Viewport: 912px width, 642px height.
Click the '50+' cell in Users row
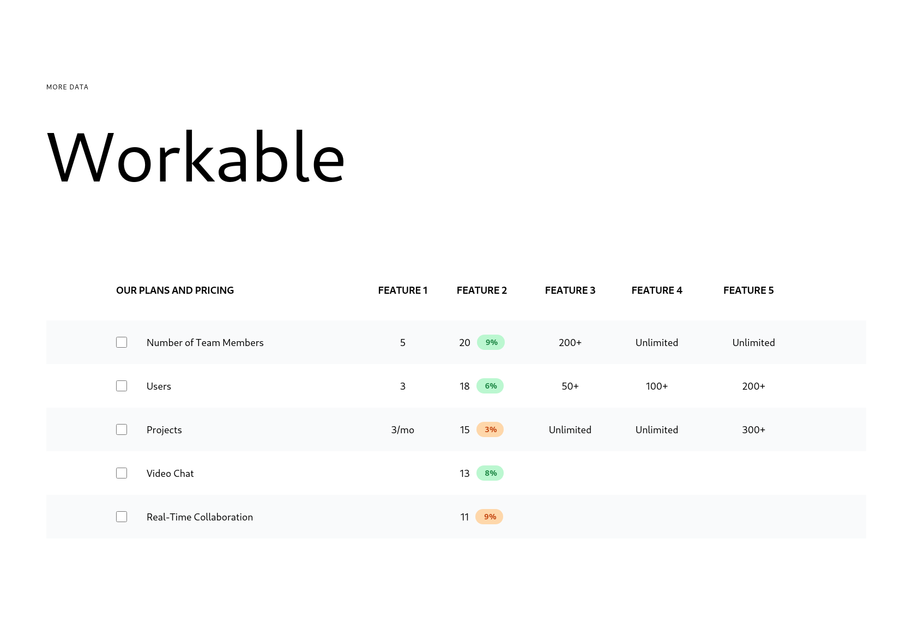(x=570, y=386)
